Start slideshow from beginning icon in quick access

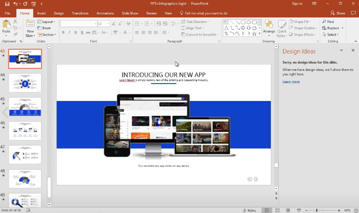point(33,4)
